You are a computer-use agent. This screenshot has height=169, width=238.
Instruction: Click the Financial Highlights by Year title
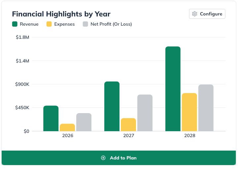pos(61,14)
